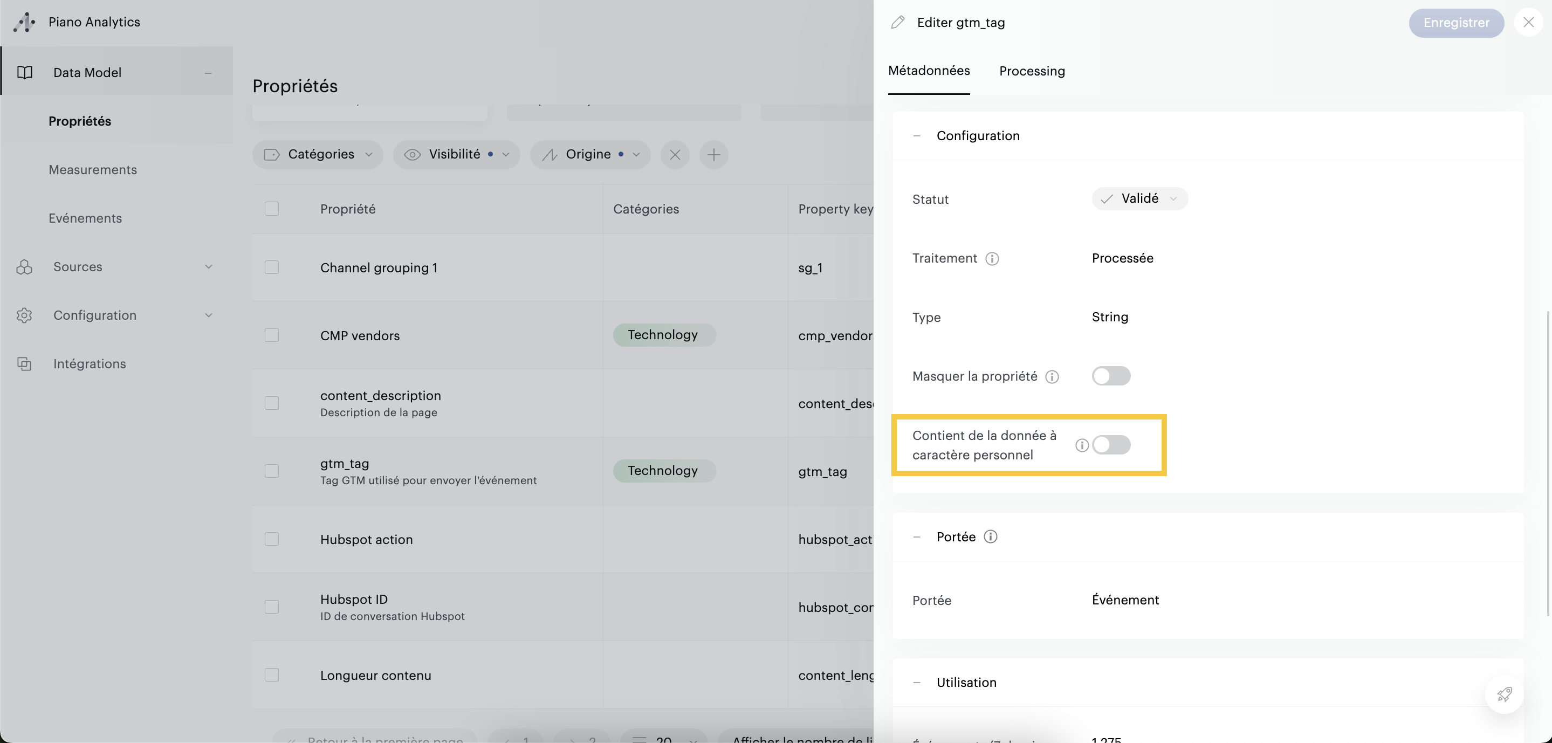Click info icon beside Masquer la propriété
The image size is (1552, 743).
click(x=1052, y=376)
